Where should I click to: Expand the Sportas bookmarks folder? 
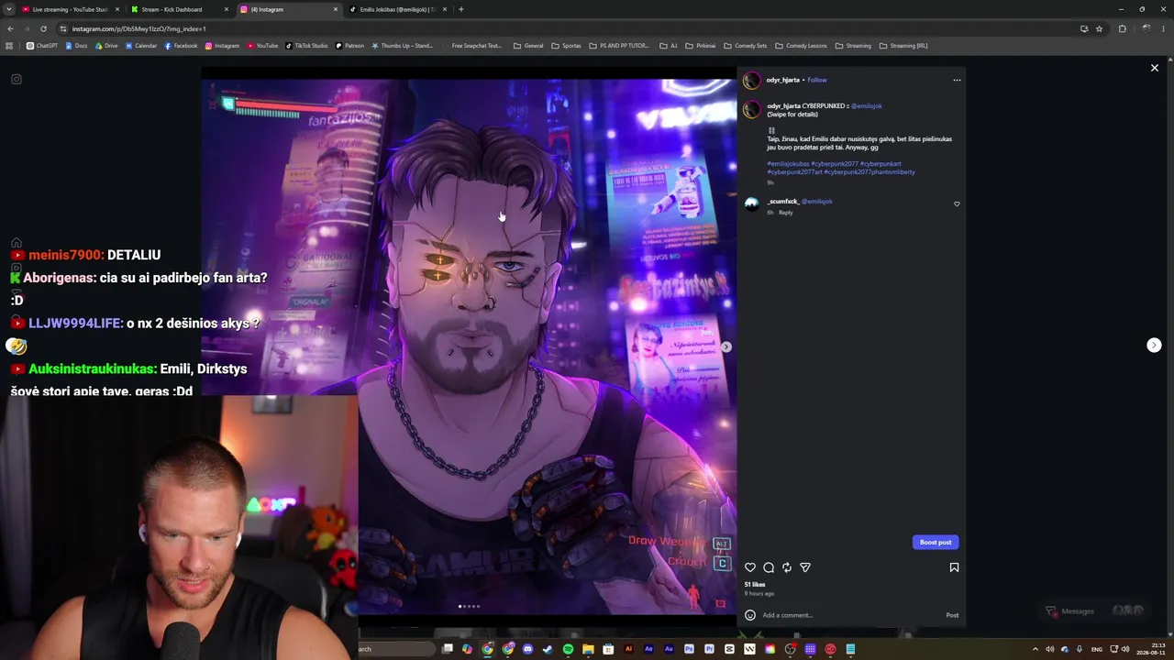click(566, 46)
